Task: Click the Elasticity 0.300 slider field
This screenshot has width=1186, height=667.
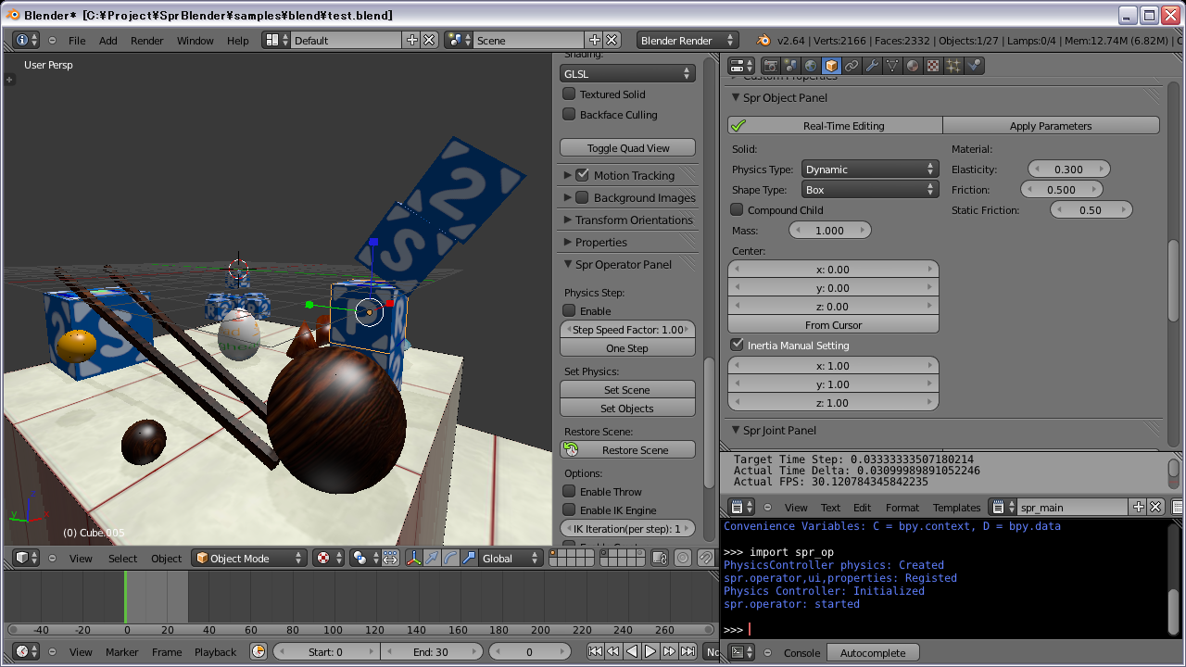Action: pos(1068,169)
